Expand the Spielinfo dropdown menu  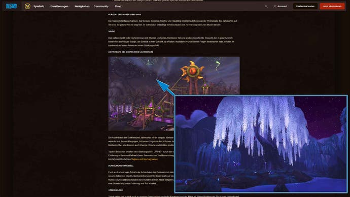39,6
